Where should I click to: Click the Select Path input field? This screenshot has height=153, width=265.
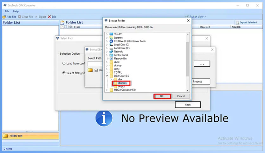click(x=95, y=64)
